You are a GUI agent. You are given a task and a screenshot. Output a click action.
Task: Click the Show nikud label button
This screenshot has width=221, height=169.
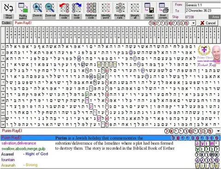click(9, 17)
